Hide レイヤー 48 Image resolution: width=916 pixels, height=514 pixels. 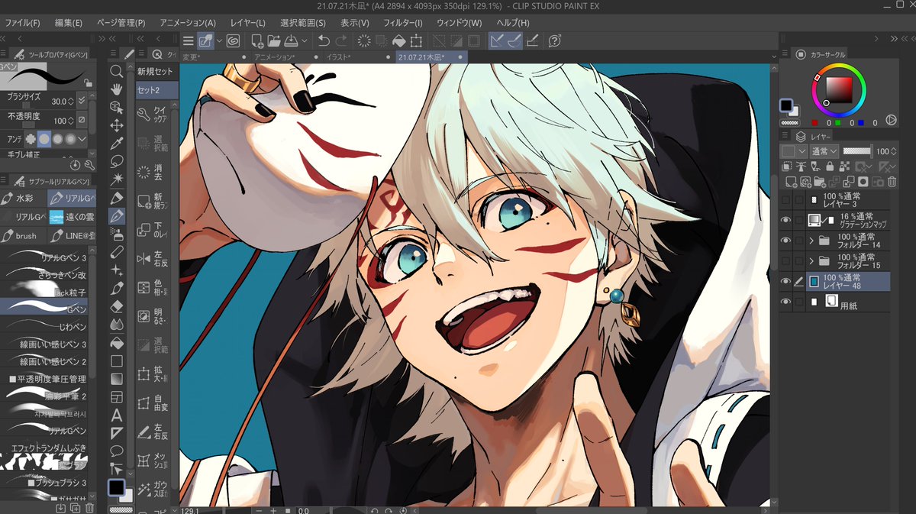pos(786,282)
